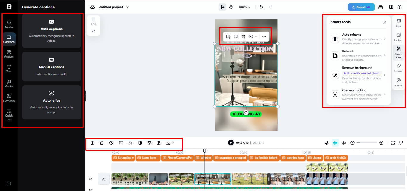Viewport: 407px width, 191px height.
Task: Toggle fullscreen preview mode
Action: point(393,142)
